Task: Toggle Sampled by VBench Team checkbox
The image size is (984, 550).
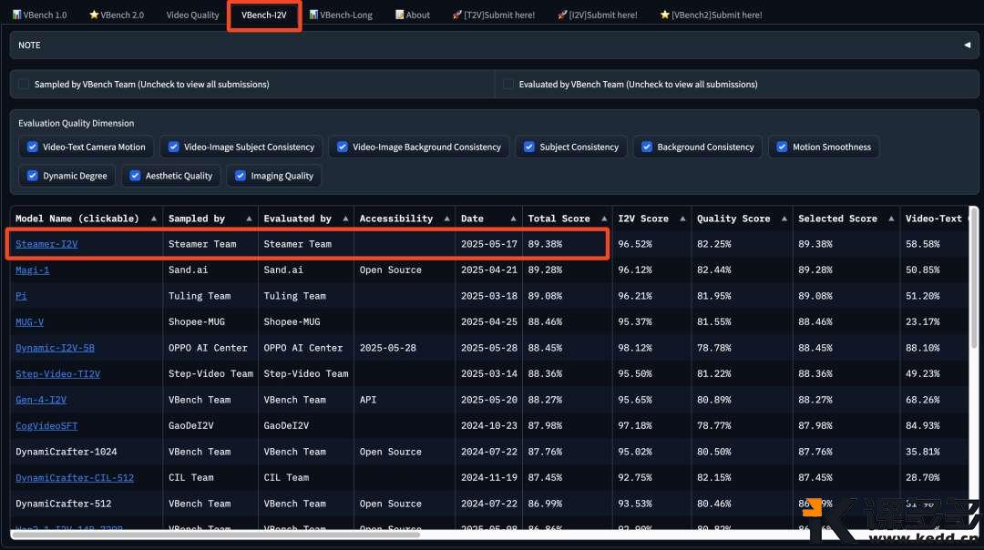Action: 24,84
